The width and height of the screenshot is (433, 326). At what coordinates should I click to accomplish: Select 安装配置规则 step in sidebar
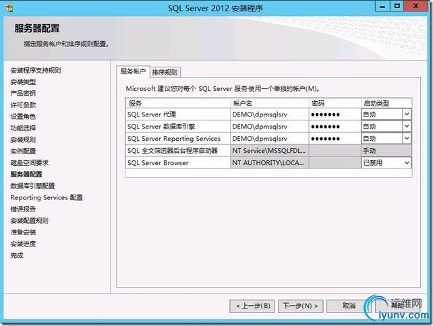(30, 221)
